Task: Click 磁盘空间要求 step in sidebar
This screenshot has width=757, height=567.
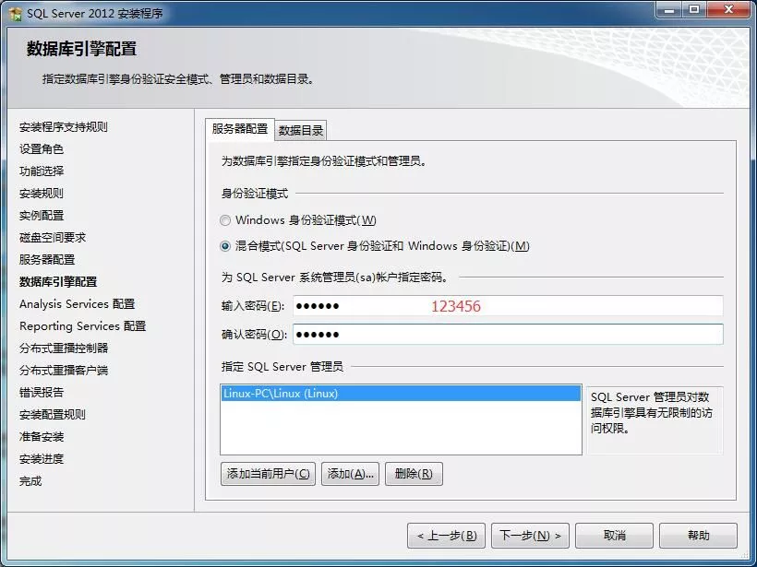Action: pos(53,238)
